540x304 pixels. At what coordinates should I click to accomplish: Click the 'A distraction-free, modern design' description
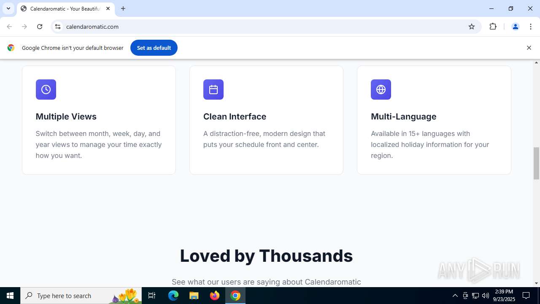tap(265, 139)
